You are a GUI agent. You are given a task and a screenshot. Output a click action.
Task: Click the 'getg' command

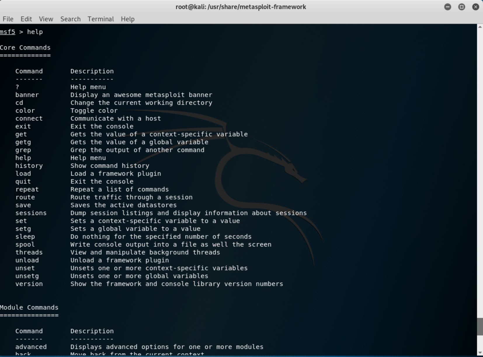coord(23,142)
